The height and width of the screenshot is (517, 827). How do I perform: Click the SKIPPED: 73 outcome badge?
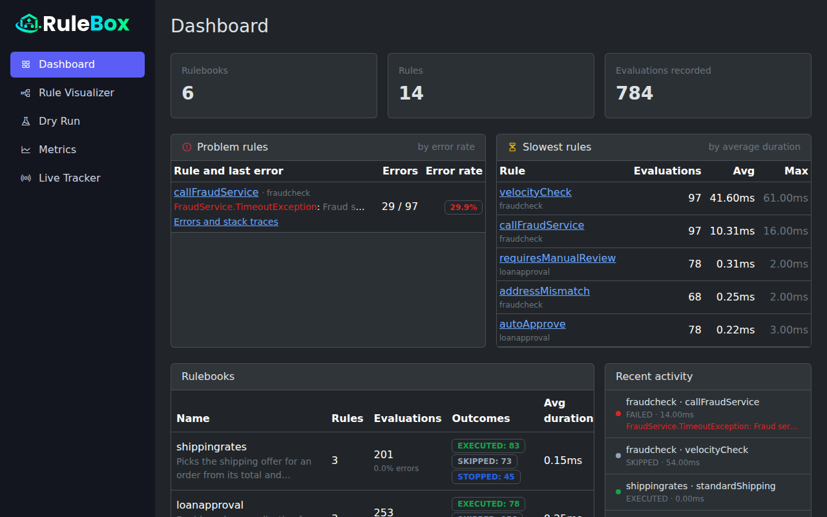pos(484,461)
